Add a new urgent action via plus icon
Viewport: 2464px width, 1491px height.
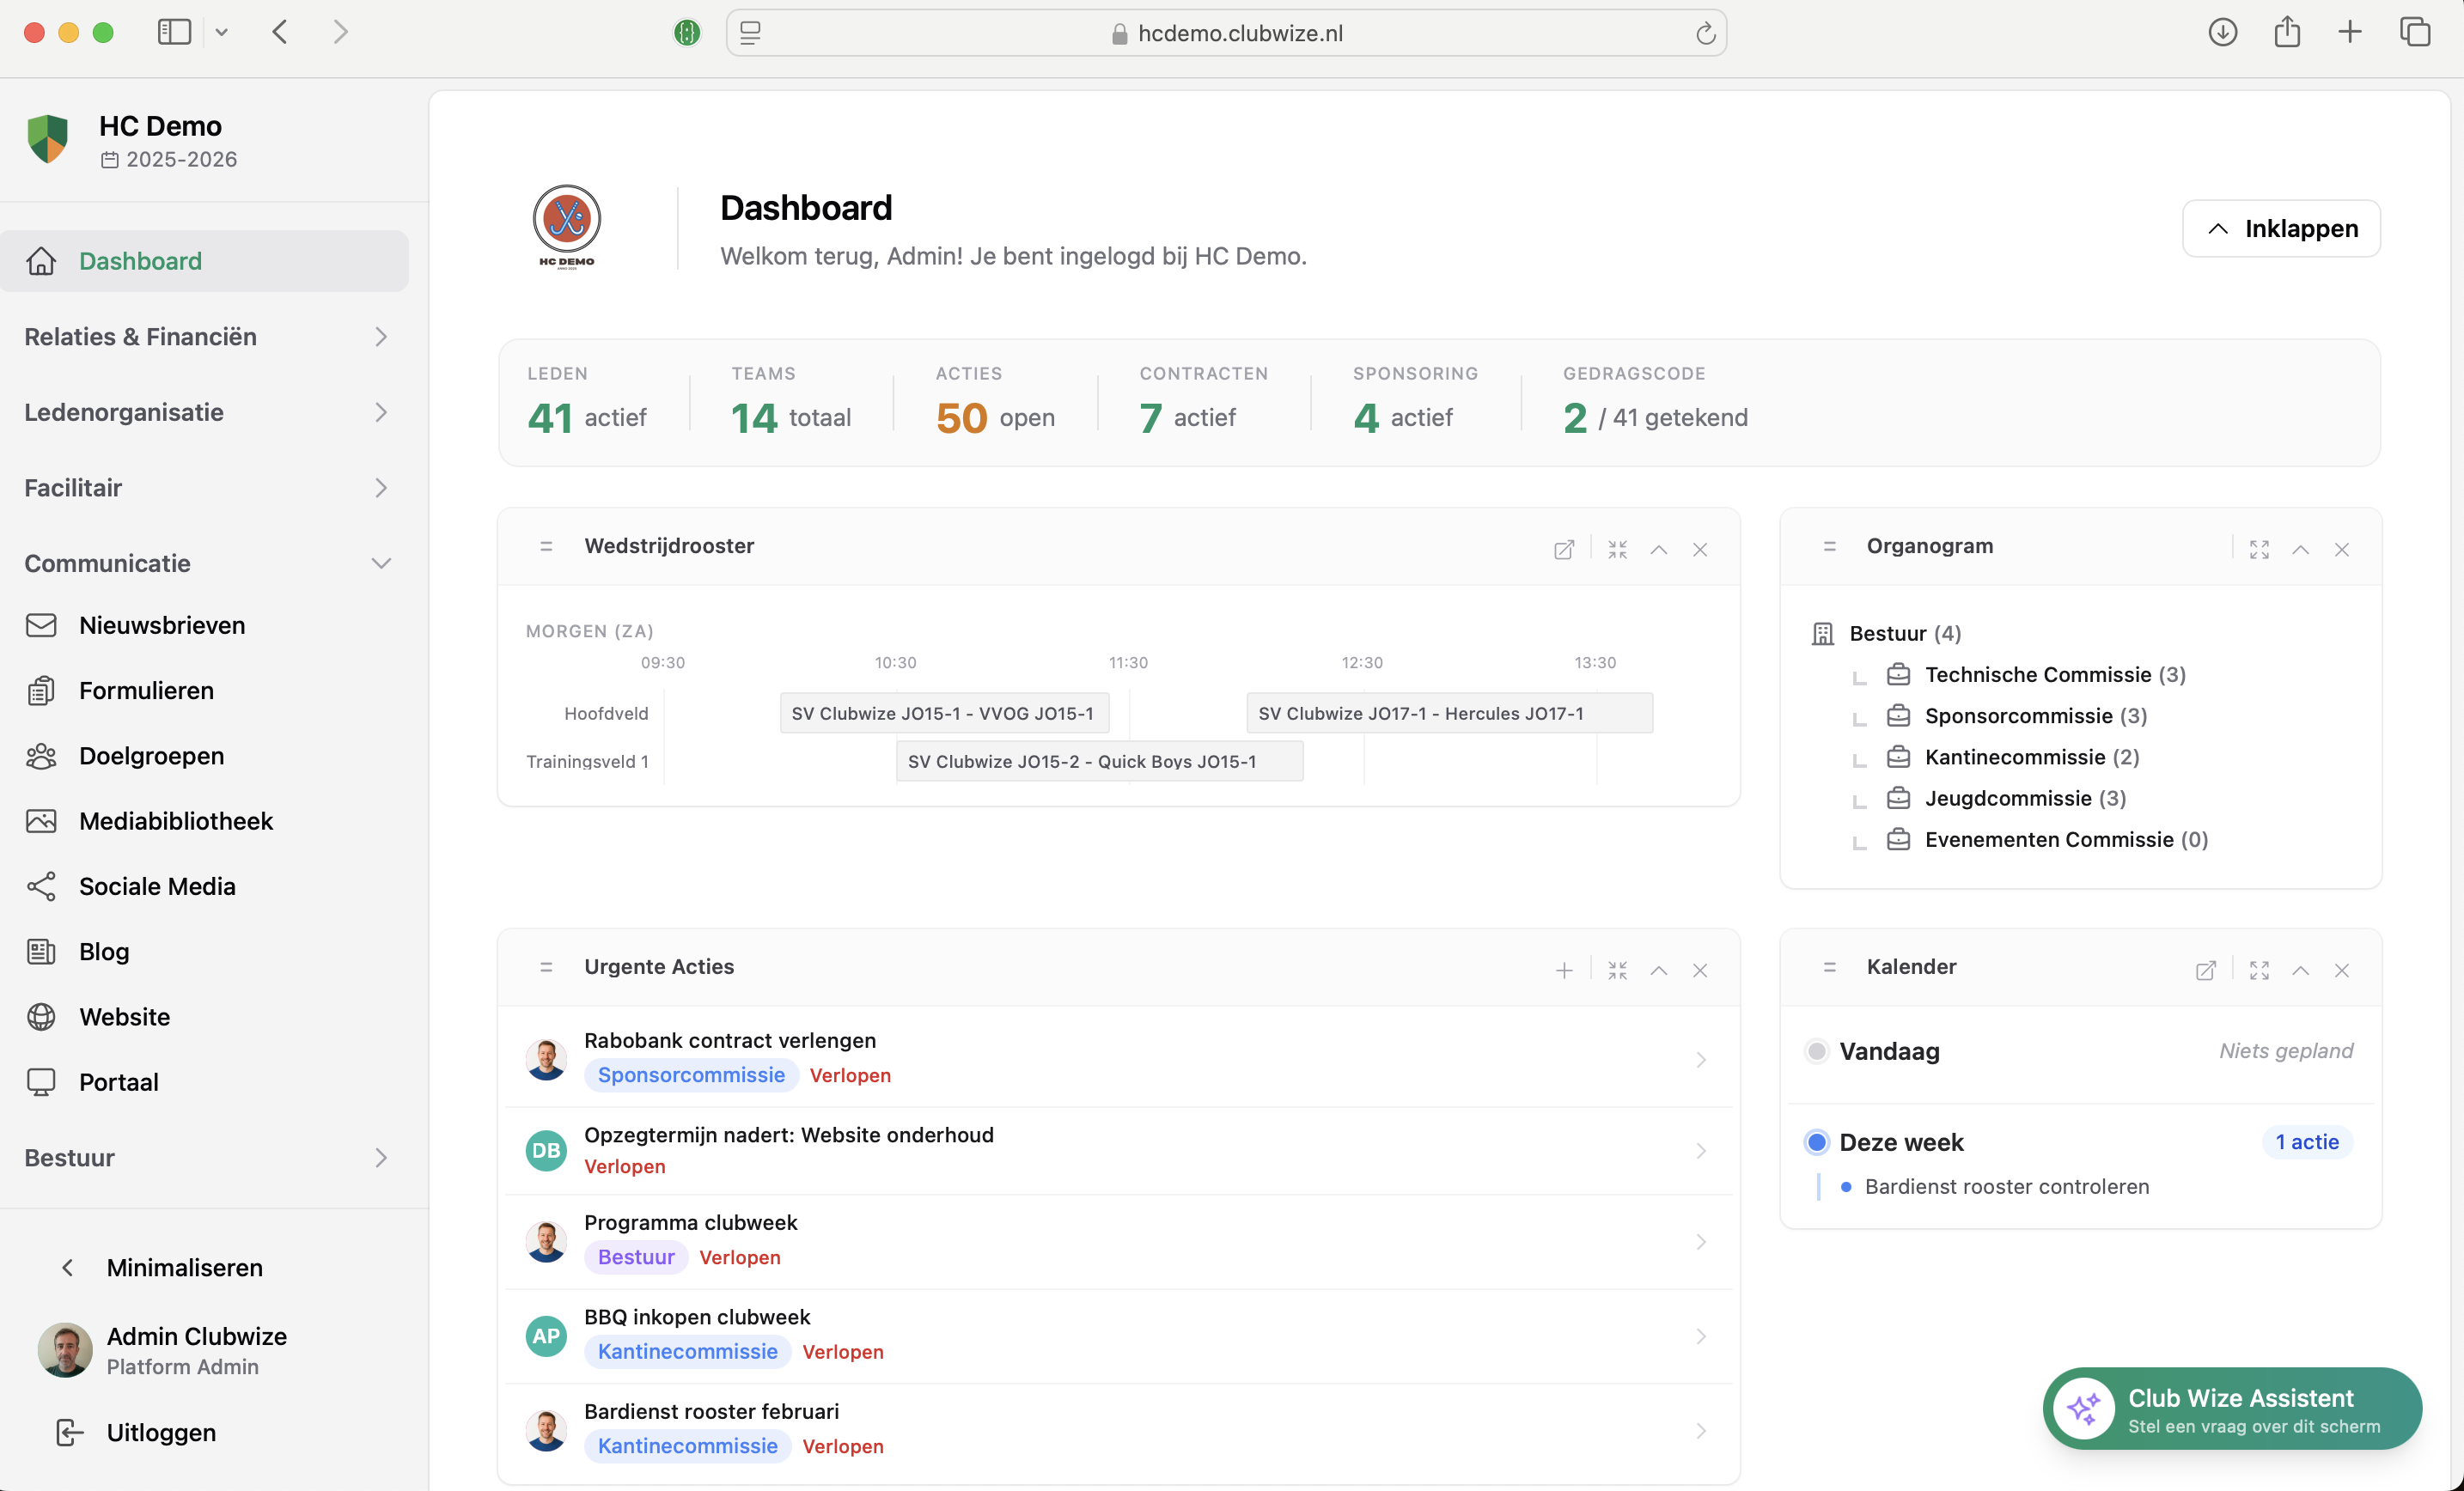(x=1564, y=970)
